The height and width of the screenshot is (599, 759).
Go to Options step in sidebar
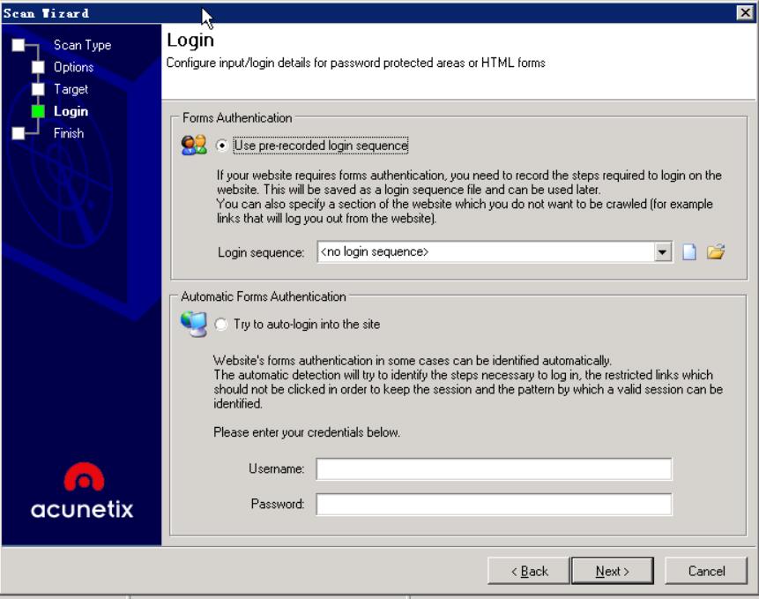(73, 67)
